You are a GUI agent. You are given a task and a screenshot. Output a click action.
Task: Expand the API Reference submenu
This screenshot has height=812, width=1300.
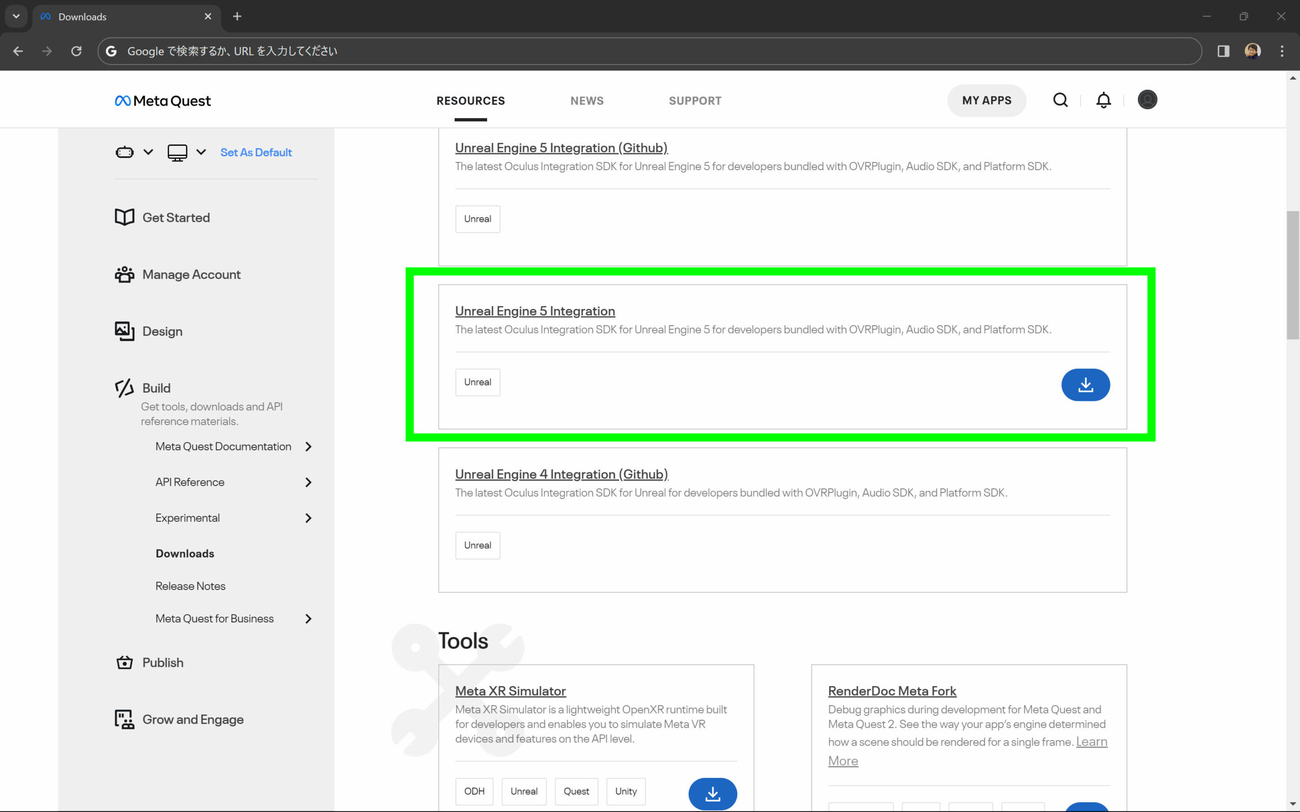(308, 482)
